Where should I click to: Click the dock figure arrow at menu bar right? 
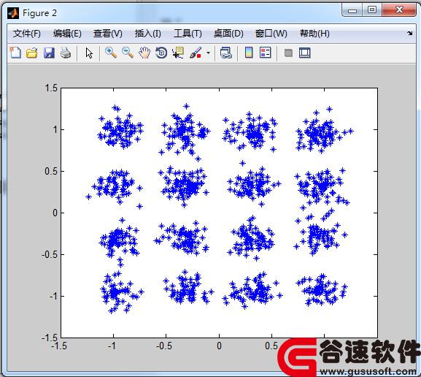point(410,33)
